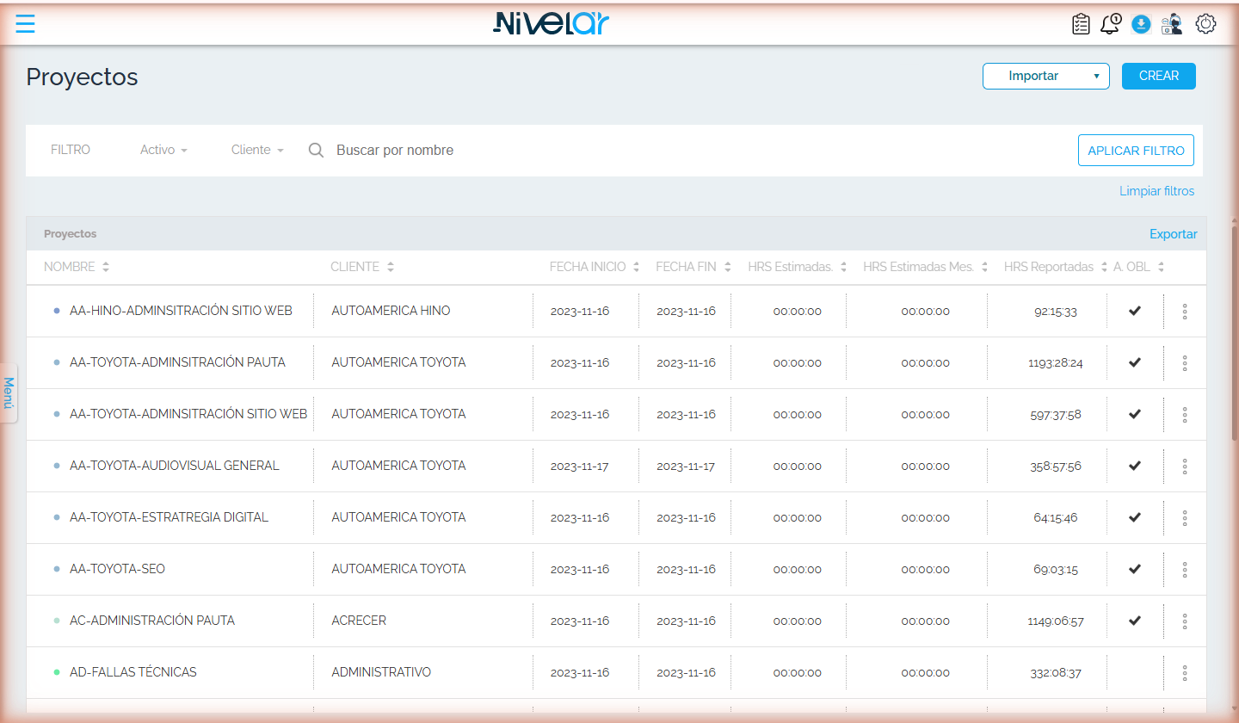Screen dimensions: 1239x723
Task: Select project AA-TOYOTA-ADMINSITRACIÓN PAUTA
Action: click(177, 362)
